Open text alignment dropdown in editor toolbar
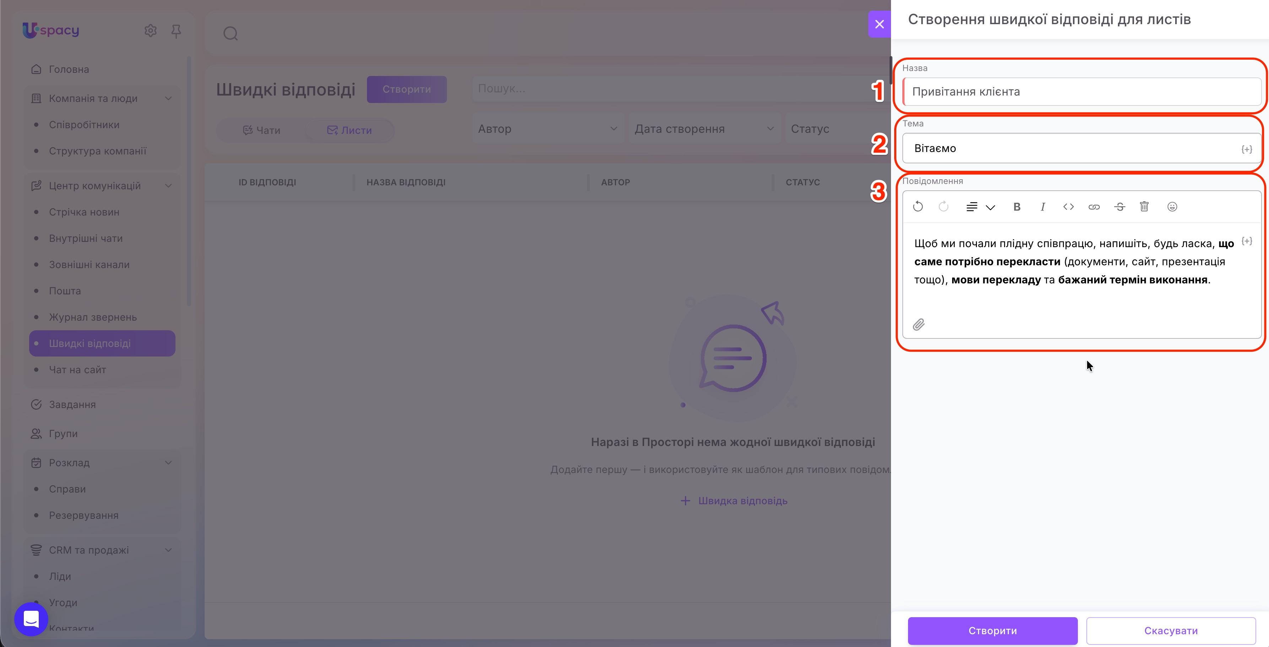Viewport: 1269px width, 647px height. click(x=980, y=207)
